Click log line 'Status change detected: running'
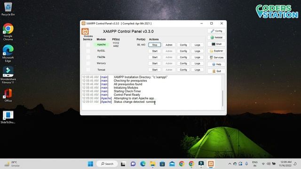Image resolution: width=301 pixels, height=169 pixels. click(135, 102)
